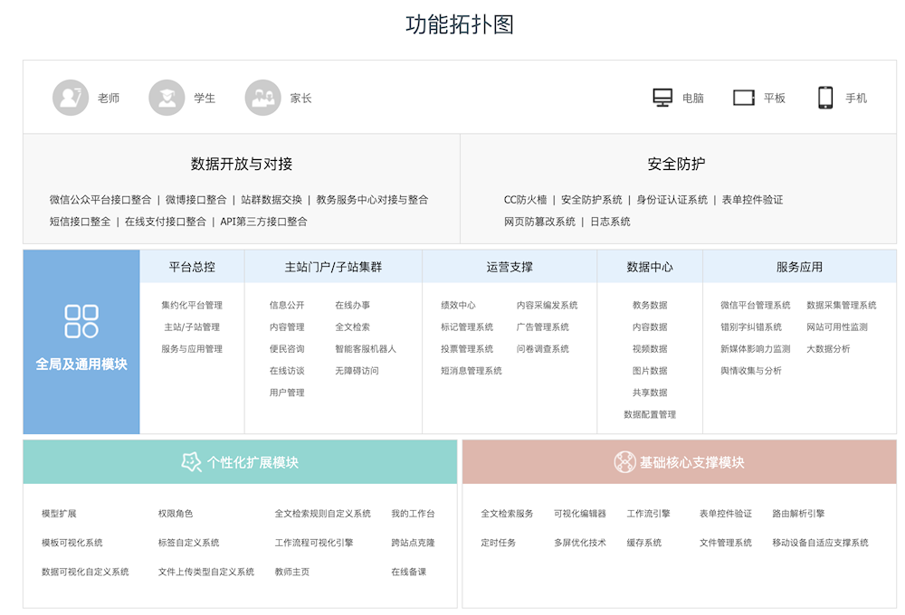The image size is (905, 615).
Task: Select 无障碍访问 entry
Action: pos(357,371)
